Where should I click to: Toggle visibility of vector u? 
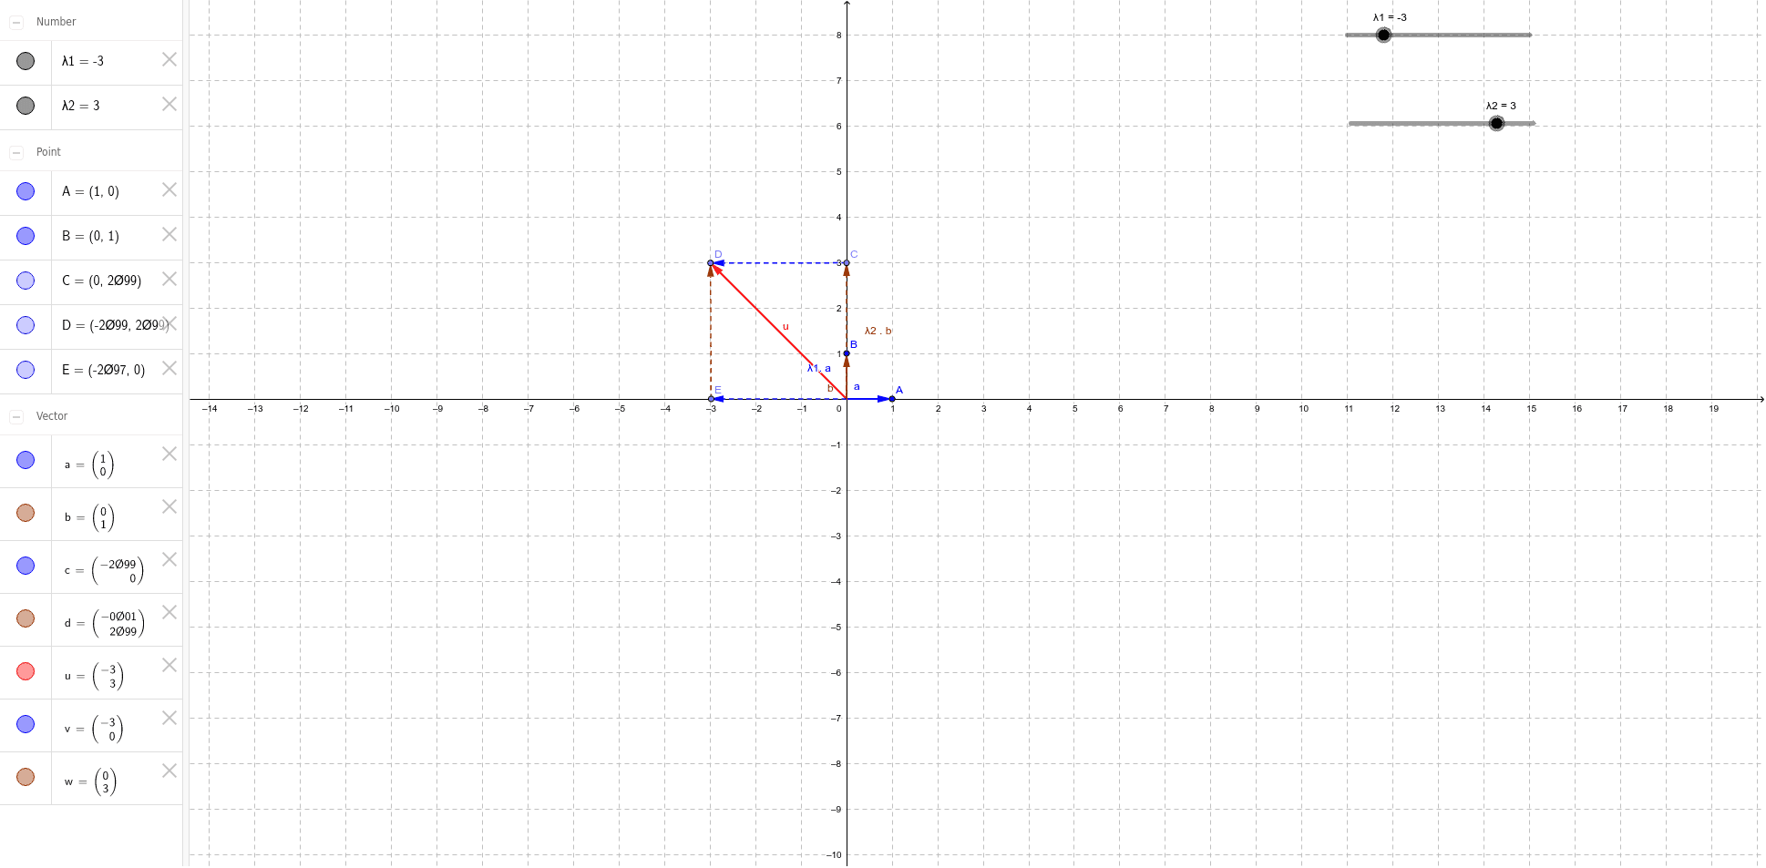pos(26,671)
